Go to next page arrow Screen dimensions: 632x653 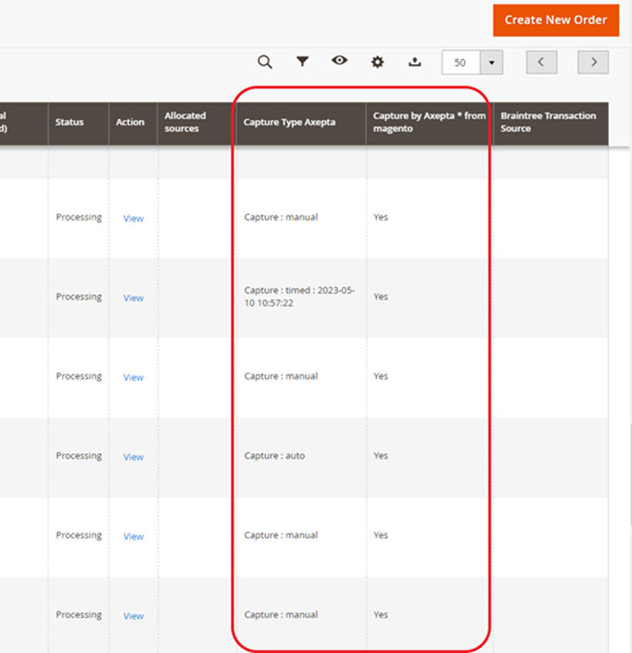593,62
